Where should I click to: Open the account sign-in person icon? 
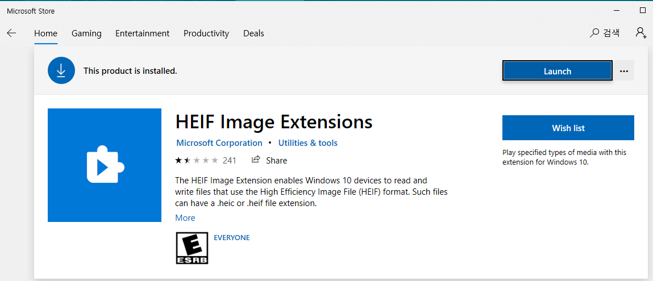[x=640, y=32]
